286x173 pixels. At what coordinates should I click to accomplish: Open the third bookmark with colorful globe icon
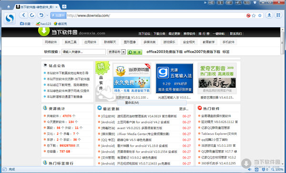tap(61, 24)
